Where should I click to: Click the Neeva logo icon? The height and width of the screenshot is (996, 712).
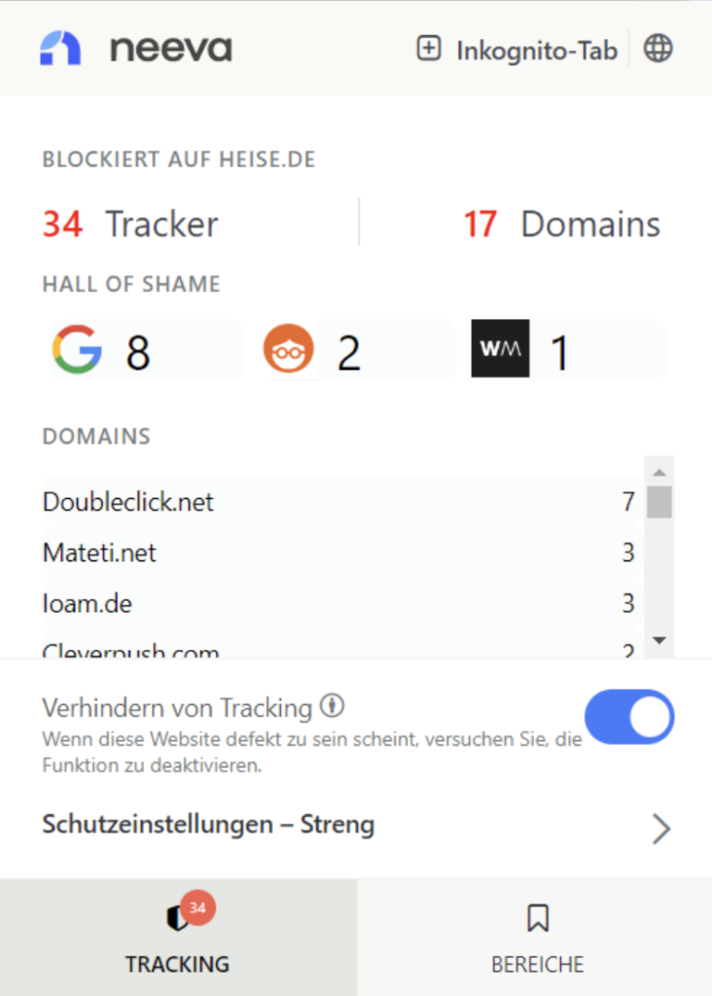click(x=60, y=48)
